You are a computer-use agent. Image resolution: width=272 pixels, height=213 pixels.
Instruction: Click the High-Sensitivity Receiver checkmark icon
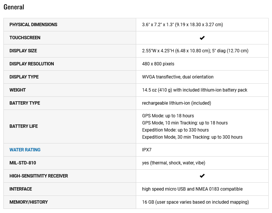[x=202, y=176]
